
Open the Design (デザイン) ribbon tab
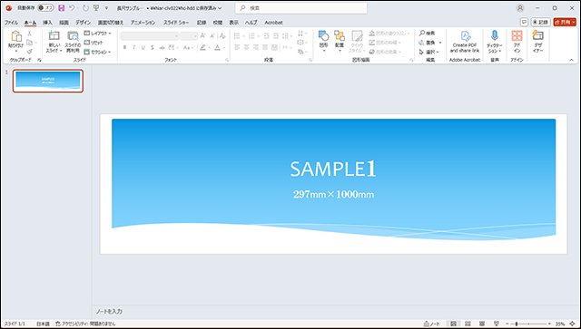[x=83, y=23]
